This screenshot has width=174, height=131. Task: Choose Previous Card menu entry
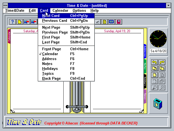(x=66, y=21)
